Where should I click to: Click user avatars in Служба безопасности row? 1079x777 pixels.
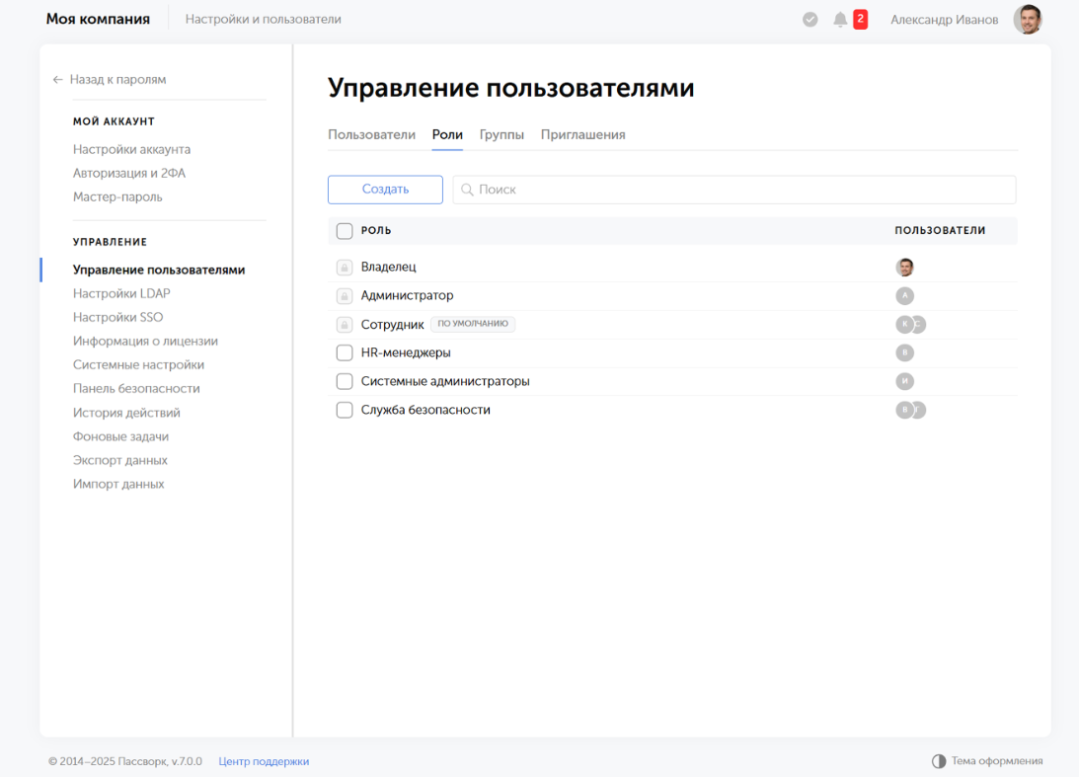click(911, 410)
